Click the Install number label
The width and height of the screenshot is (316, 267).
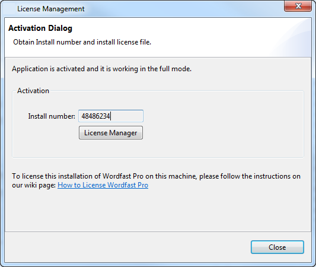tap(52, 116)
